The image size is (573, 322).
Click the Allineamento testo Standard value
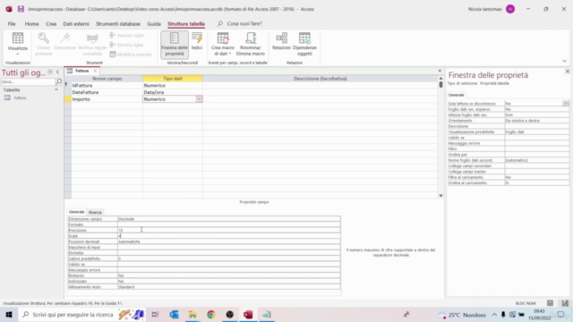pyautogui.click(x=229, y=287)
